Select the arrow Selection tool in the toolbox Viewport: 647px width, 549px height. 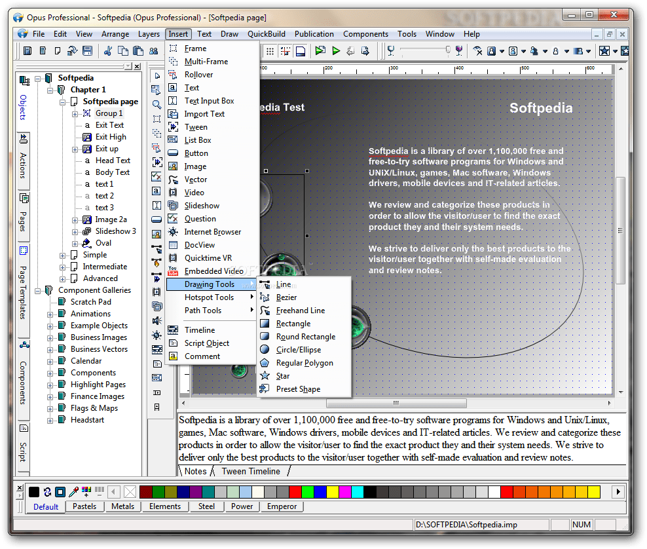[x=157, y=75]
